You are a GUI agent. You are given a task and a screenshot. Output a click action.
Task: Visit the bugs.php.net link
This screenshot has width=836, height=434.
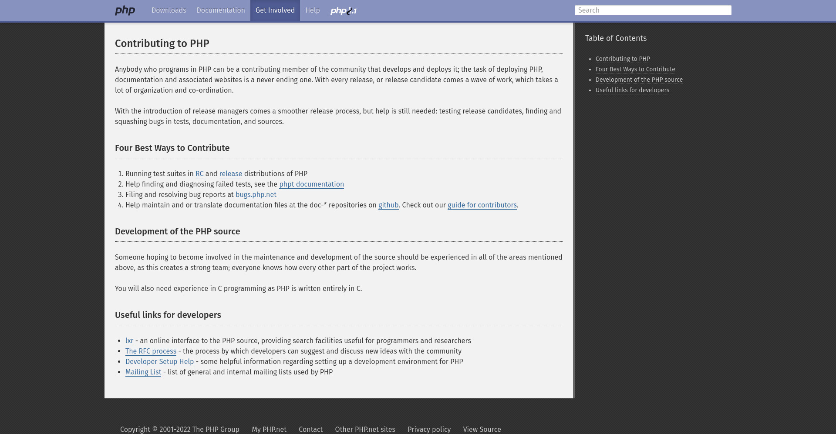pyautogui.click(x=256, y=195)
